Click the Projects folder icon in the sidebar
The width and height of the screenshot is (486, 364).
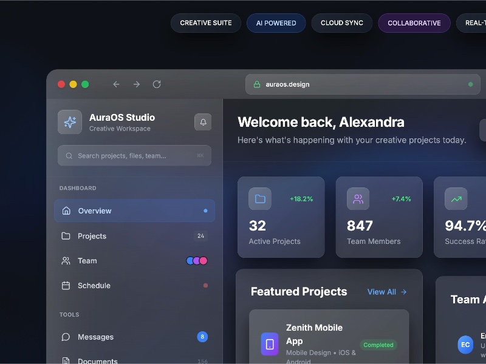click(x=66, y=236)
